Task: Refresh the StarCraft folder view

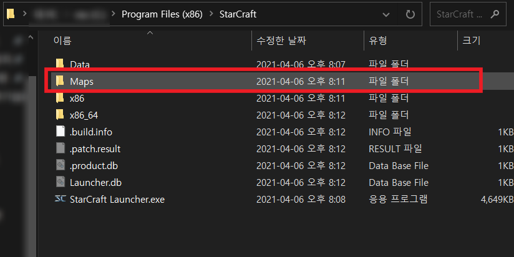Action: tap(410, 14)
